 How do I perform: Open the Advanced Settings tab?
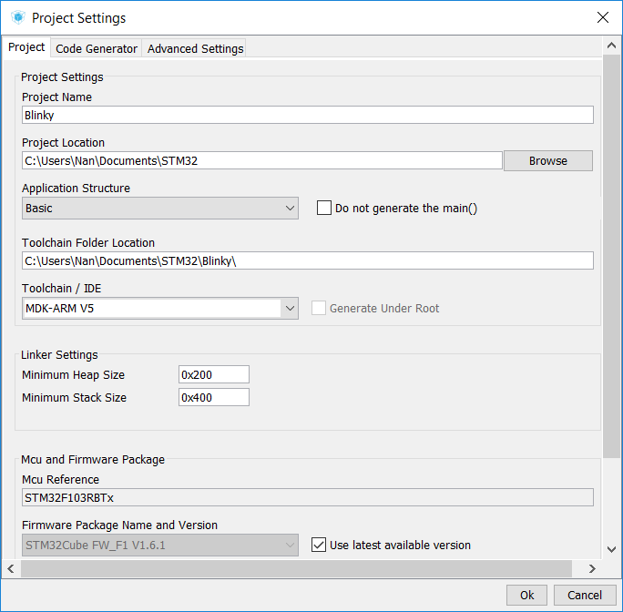pyautogui.click(x=195, y=48)
